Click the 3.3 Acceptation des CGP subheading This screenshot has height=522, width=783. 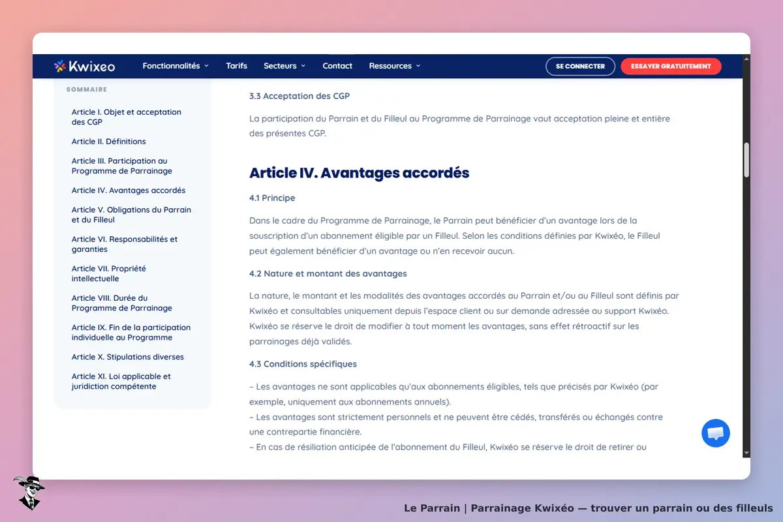[299, 96]
